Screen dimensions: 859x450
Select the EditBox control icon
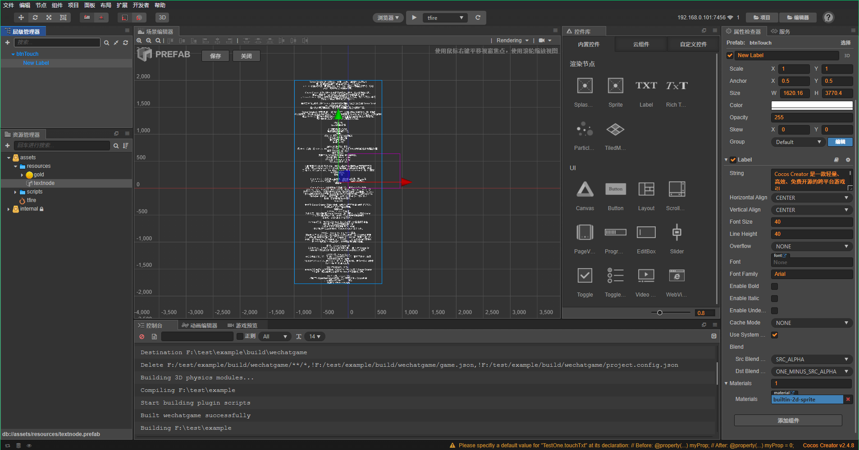[646, 233]
